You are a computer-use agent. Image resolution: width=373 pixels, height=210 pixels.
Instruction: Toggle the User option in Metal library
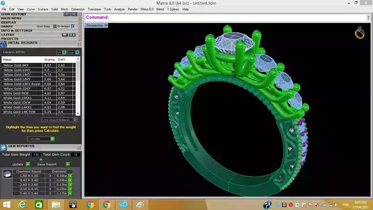pyautogui.click(x=77, y=53)
